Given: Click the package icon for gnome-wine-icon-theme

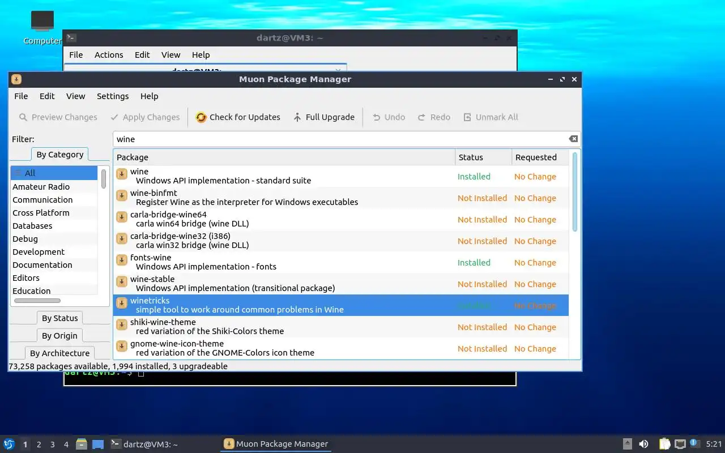Looking at the screenshot, I should 121,346.
